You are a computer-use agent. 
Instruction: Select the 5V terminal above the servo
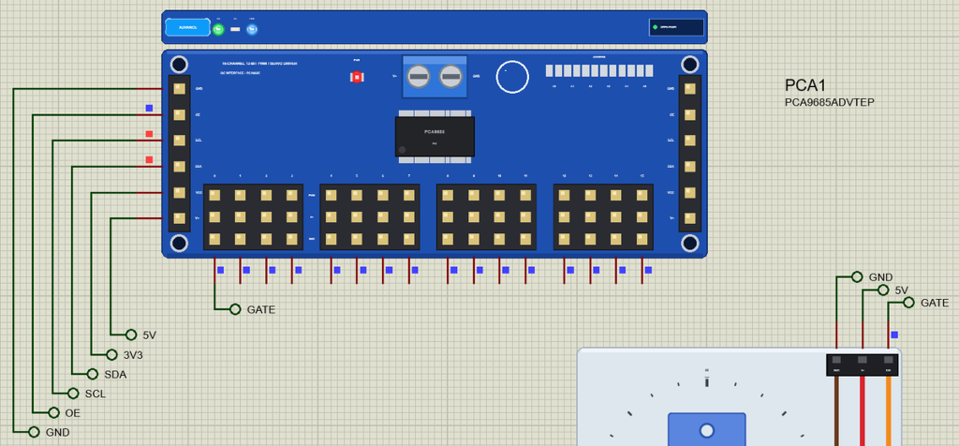coord(882,290)
